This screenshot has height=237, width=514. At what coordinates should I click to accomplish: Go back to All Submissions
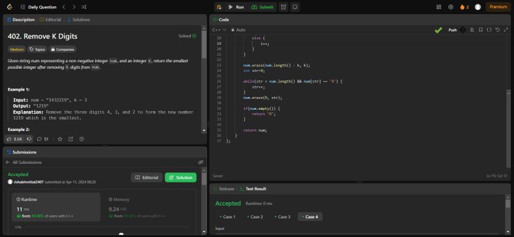(24, 162)
